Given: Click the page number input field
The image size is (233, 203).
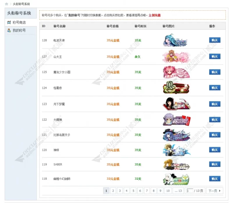Looking at the screenshot, I should [x=190, y=191].
